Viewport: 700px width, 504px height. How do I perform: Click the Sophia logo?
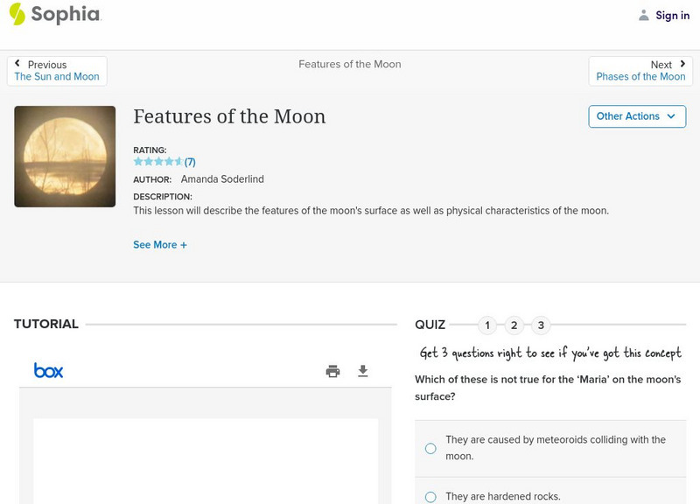[54, 15]
